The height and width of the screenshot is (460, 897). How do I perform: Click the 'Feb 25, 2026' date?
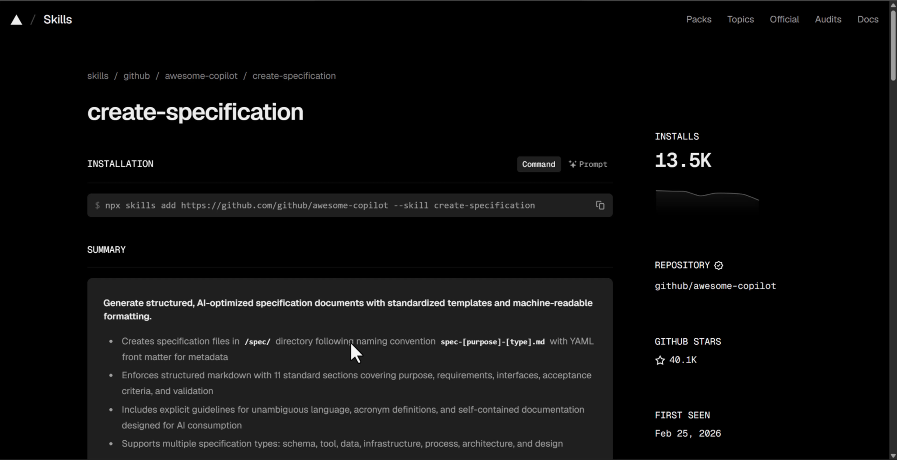(688, 434)
